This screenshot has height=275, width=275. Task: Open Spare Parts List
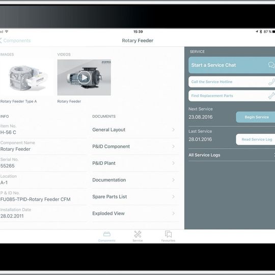[x=135, y=197]
